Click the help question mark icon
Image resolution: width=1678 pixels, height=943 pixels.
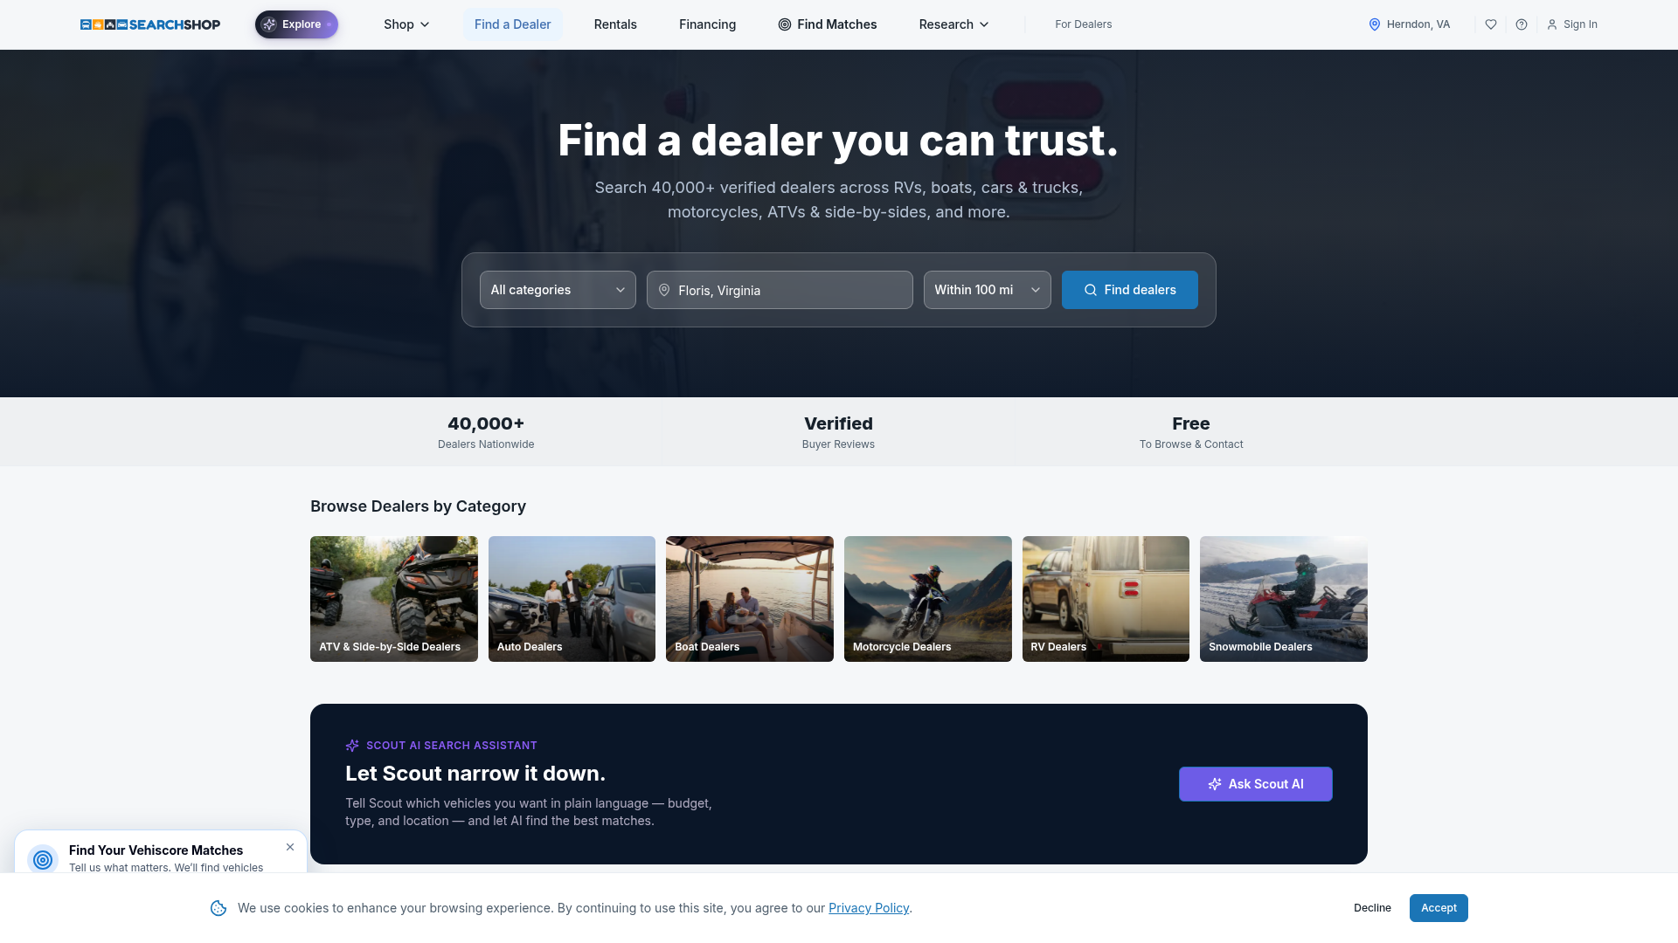click(x=1522, y=24)
